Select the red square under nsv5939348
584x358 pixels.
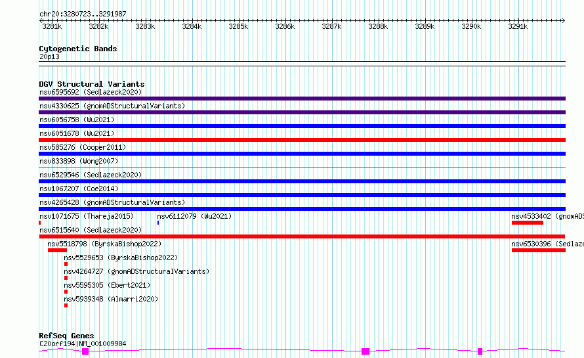coord(66,305)
